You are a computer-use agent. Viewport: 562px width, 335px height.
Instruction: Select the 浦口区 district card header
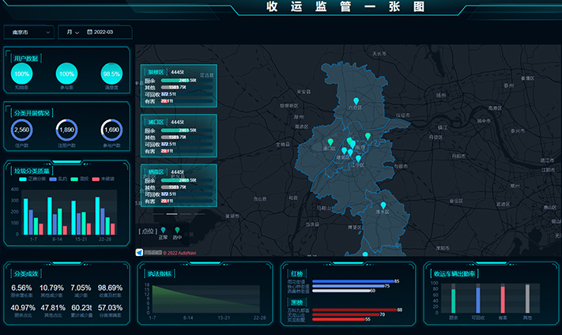(155, 122)
